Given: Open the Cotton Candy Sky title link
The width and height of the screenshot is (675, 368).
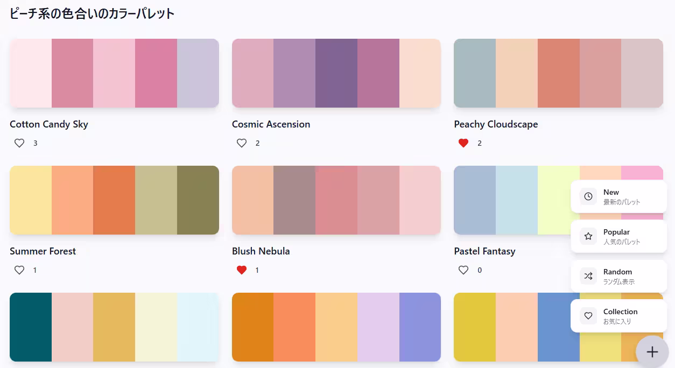Looking at the screenshot, I should tap(49, 124).
